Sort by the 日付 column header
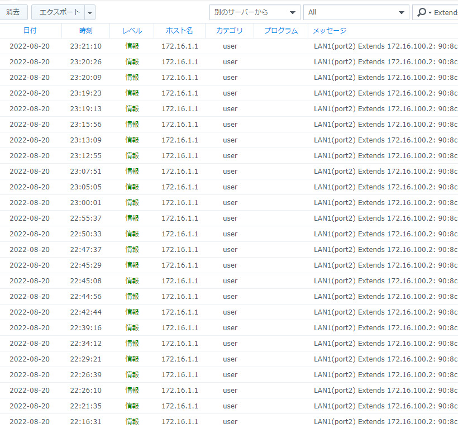This screenshot has width=458, height=428. click(x=30, y=31)
